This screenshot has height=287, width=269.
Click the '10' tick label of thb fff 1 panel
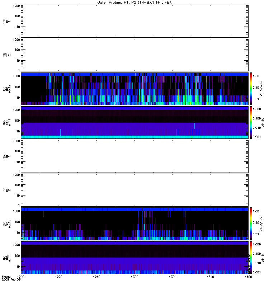(18, 27)
